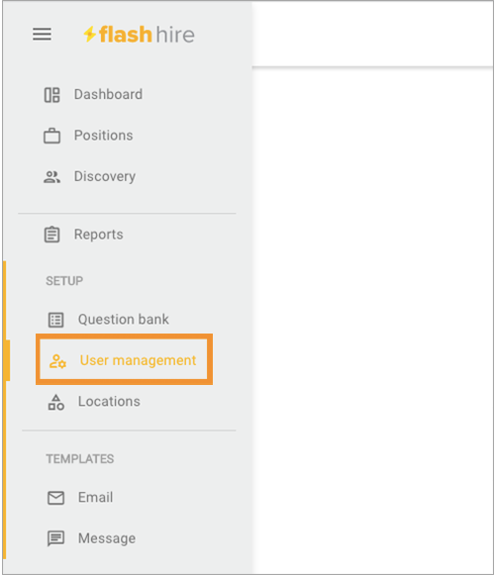Click the User management gear-person icon
The width and height of the screenshot is (495, 575).
(57, 361)
